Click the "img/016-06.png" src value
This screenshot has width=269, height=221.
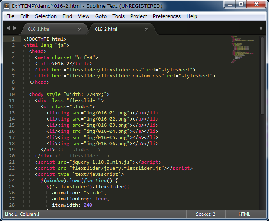[x=107, y=144]
